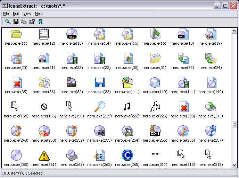Select the prohibited circle icon nero.exe(156)

tap(44, 107)
